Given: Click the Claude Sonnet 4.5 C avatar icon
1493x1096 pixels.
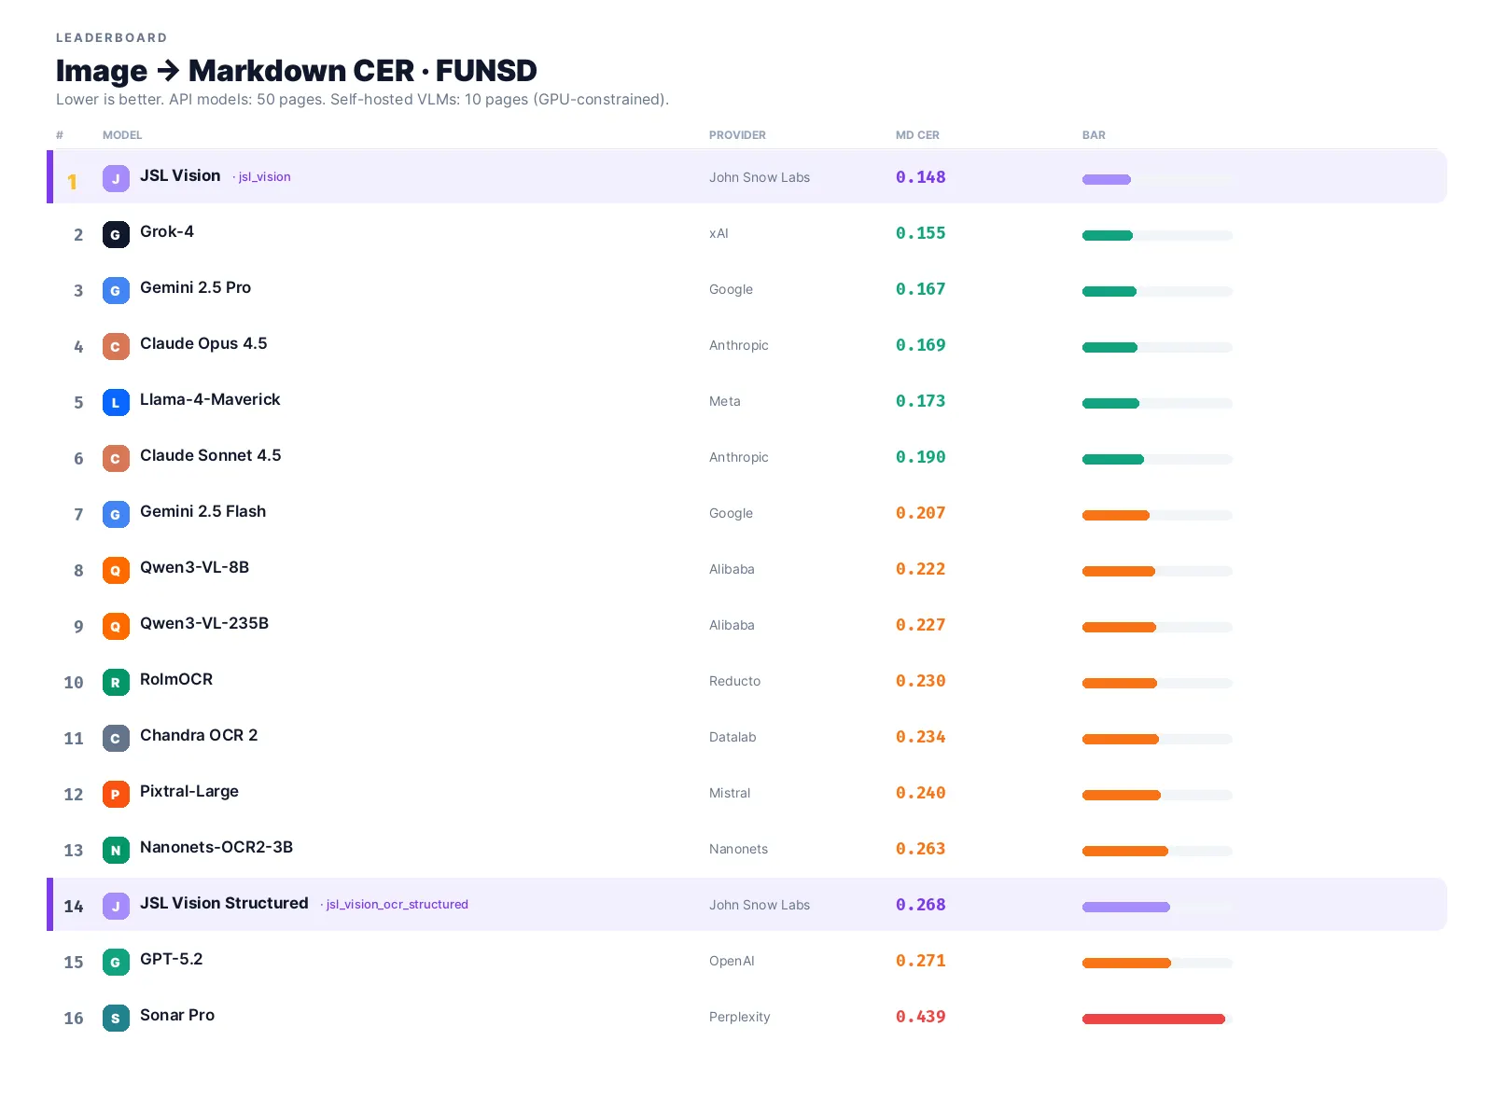Looking at the screenshot, I should (x=116, y=458).
